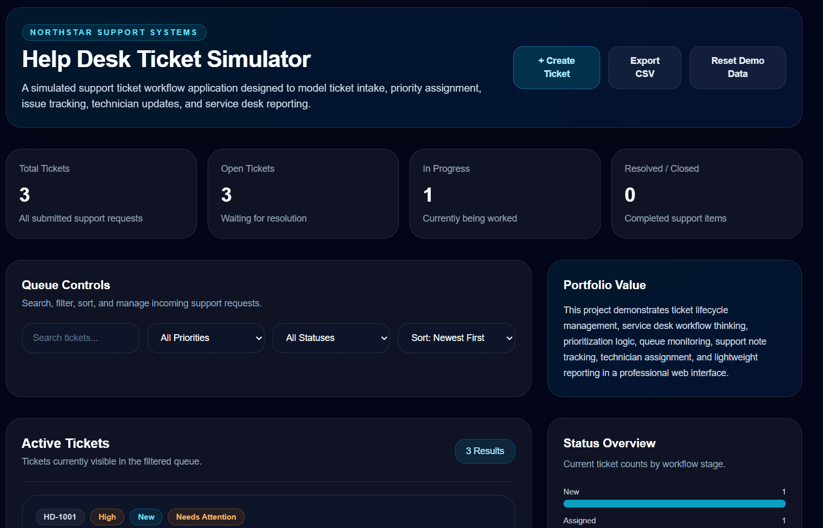Screen dimensions: 823x528
Task: Click the Assigned label in Status Overview
Action: 579,521
